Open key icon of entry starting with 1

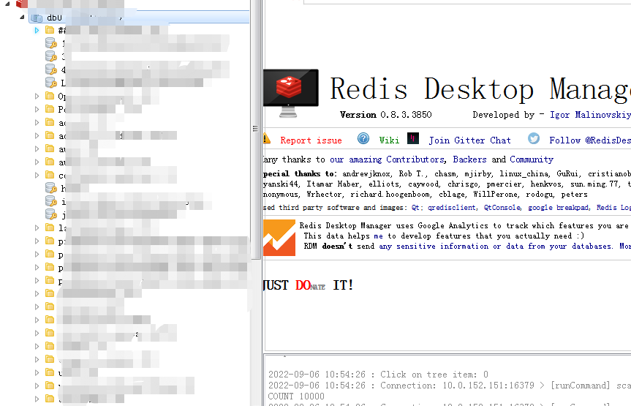[51, 43]
